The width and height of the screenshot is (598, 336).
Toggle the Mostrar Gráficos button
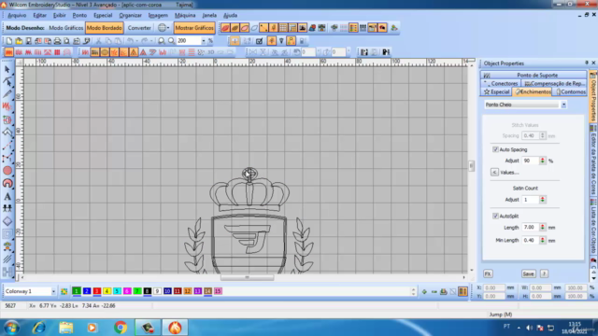tap(194, 28)
